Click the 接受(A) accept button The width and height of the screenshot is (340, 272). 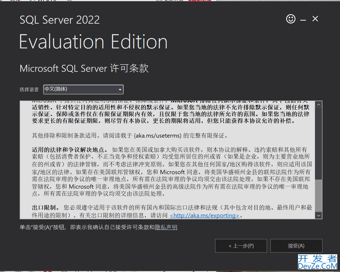click(296, 246)
